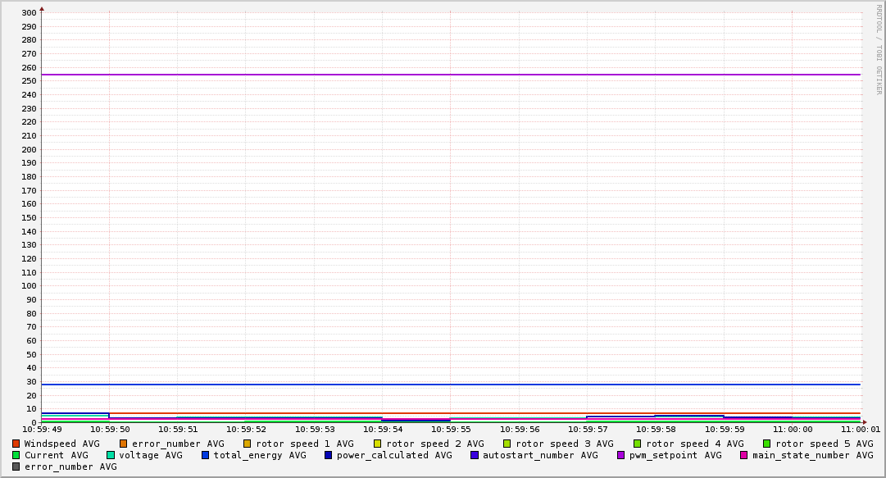Select the autostart_number AVG legend swatch
This screenshot has width=886, height=478.
(475, 455)
